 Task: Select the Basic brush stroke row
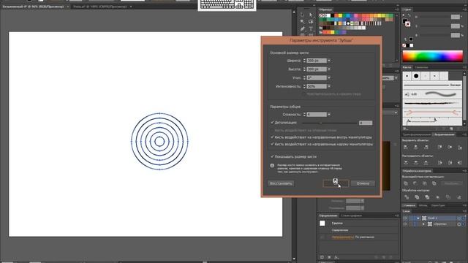(x=432, y=85)
